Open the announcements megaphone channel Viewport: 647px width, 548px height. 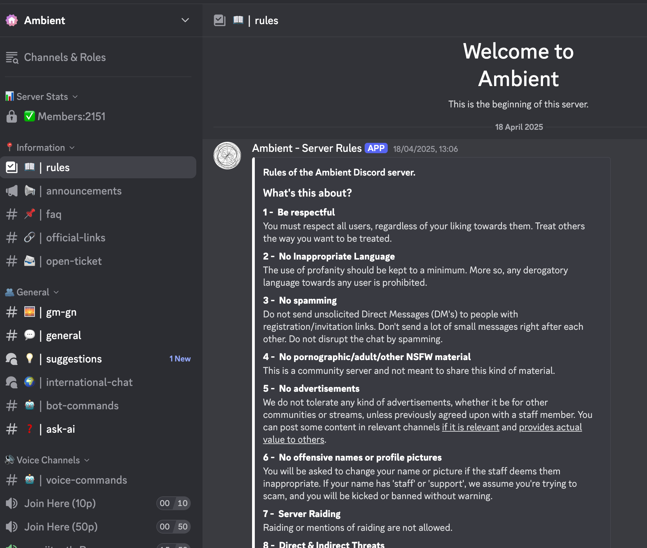click(x=84, y=191)
